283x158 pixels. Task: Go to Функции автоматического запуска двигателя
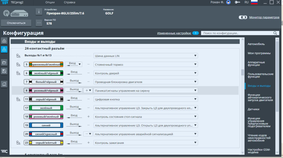pyautogui.click(x=260, y=97)
